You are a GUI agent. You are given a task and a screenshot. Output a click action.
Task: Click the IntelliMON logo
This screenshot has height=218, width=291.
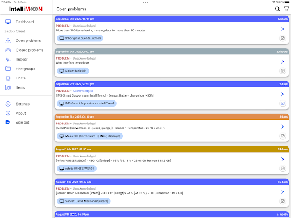coord(26,9)
